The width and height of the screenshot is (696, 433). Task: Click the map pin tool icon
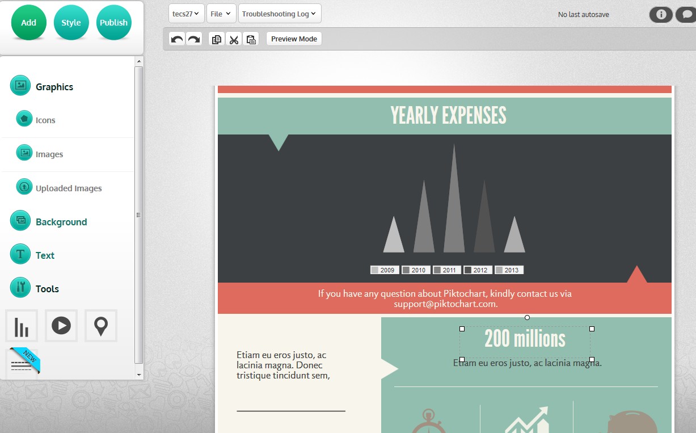point(101,326)
